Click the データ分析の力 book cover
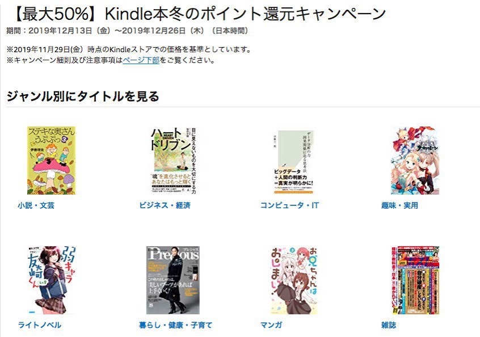480x337 pixels. pyautogui.click(x=293, y=162)
